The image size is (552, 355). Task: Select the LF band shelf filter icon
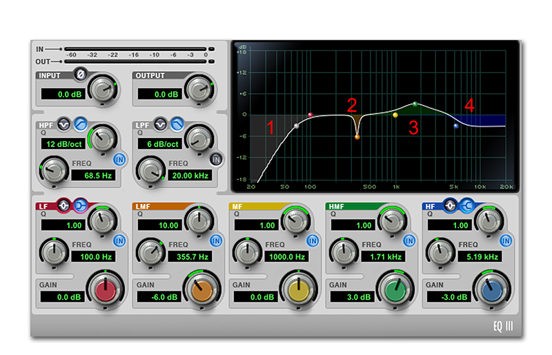point(79,206)
